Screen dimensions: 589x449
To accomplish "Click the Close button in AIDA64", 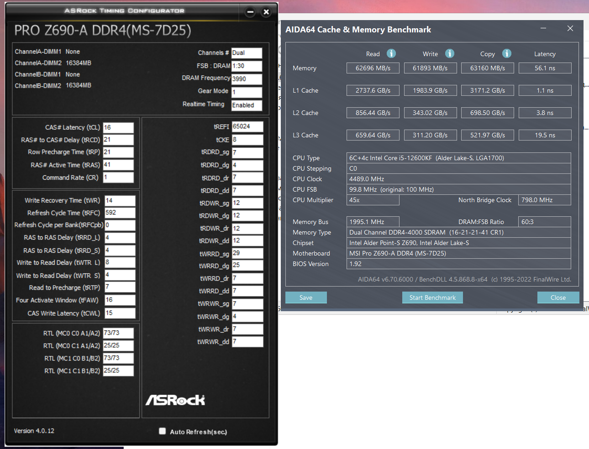I will (x=558, y=298).
